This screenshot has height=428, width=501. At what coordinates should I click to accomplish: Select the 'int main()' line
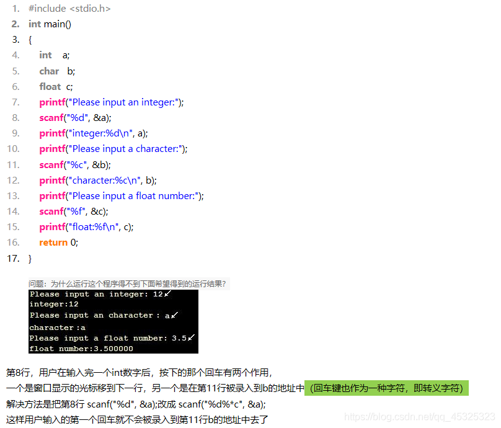click(50, 24)
